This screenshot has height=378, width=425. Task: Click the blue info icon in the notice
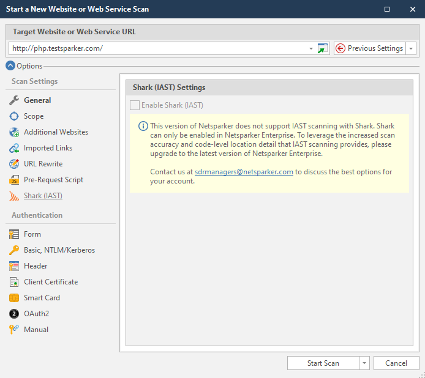143,126
